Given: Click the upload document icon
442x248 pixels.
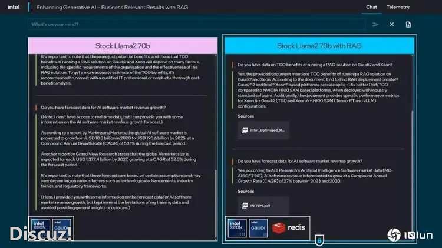Looking at the screenshot, I should 408,25.
